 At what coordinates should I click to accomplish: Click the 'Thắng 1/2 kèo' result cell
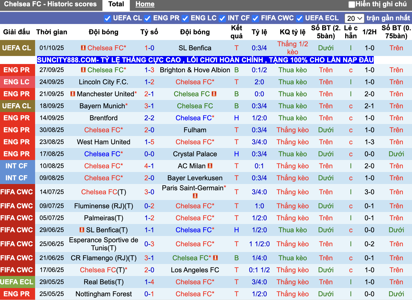pyautogui.click(x=293, y=48)
